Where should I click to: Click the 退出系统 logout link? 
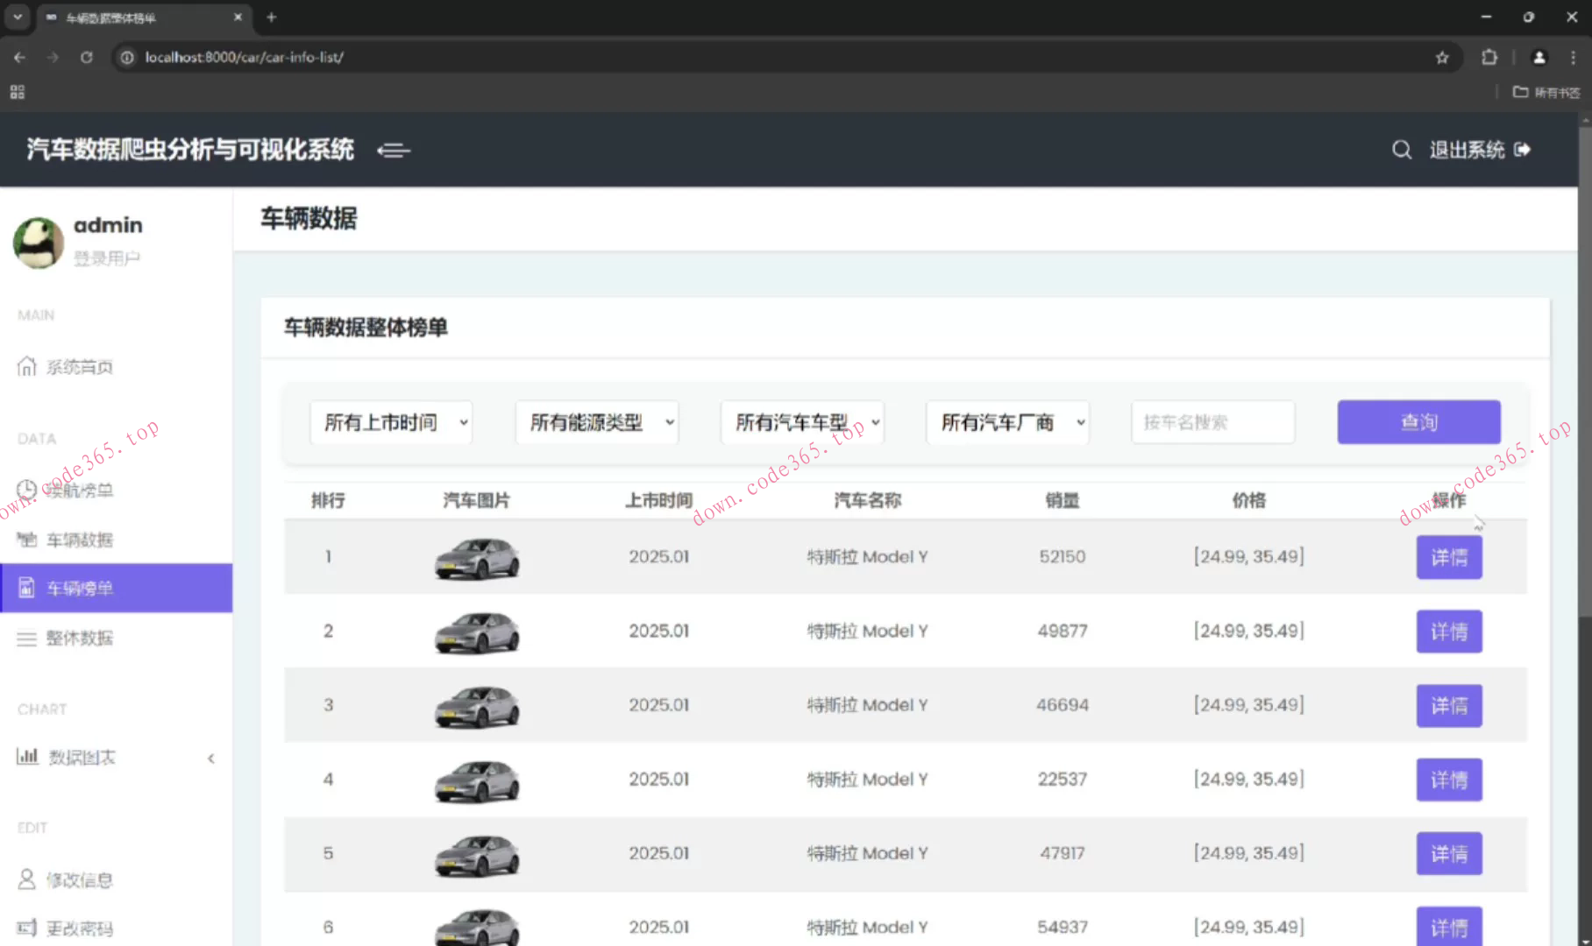click(x=1479, y=150)
